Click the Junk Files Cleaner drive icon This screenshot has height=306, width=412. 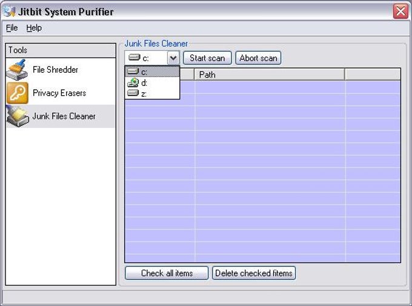(18, 116)
